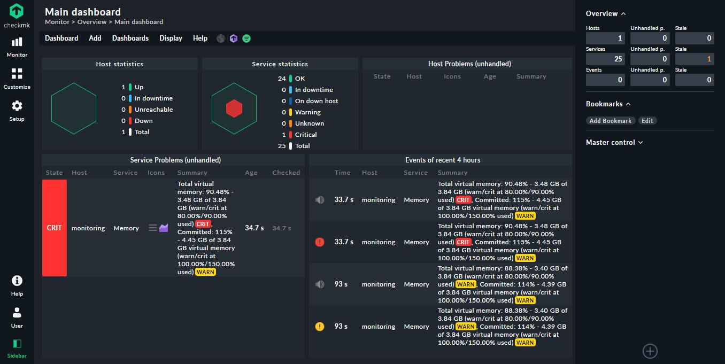Open Memory service action menu hamburger icon
The image size is (725, 364).
point(153,228)
